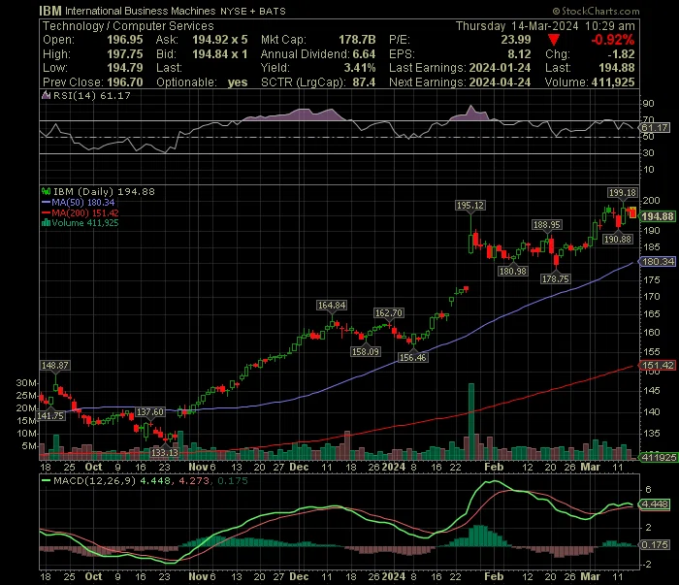Click the current price tag 194.88
This screenshot has height=585, width=679.
click(658, 216)
